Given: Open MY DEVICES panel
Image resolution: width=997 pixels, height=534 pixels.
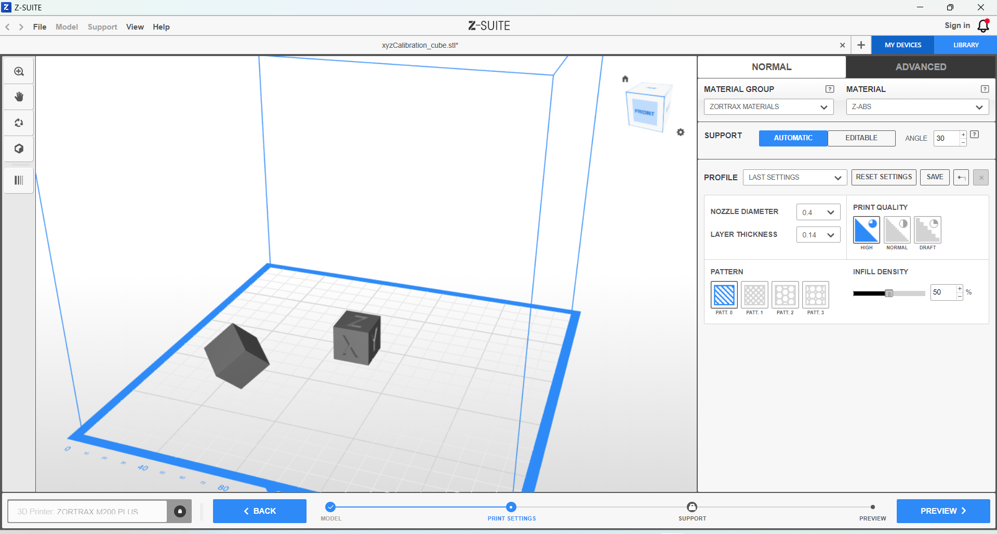Looking at the screenshot, I should [903, 45].
